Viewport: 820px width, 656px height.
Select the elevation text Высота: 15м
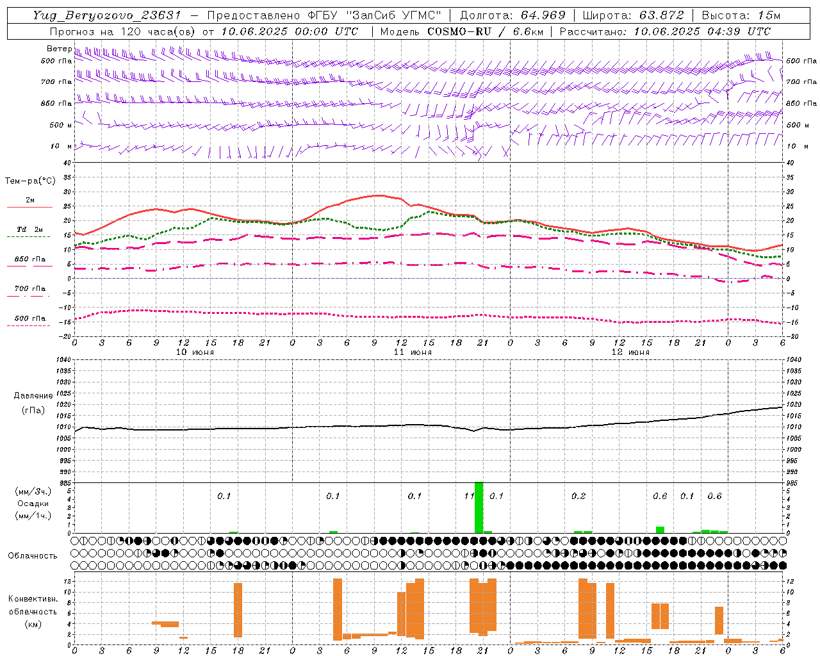click(x=741, y=15)
